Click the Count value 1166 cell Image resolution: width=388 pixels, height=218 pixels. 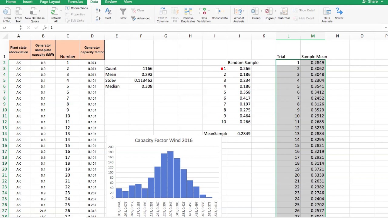pos(141,68)
